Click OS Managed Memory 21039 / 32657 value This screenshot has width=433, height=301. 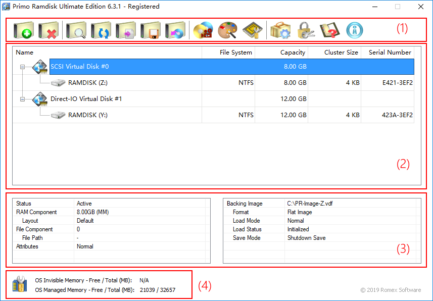point(158,290)
